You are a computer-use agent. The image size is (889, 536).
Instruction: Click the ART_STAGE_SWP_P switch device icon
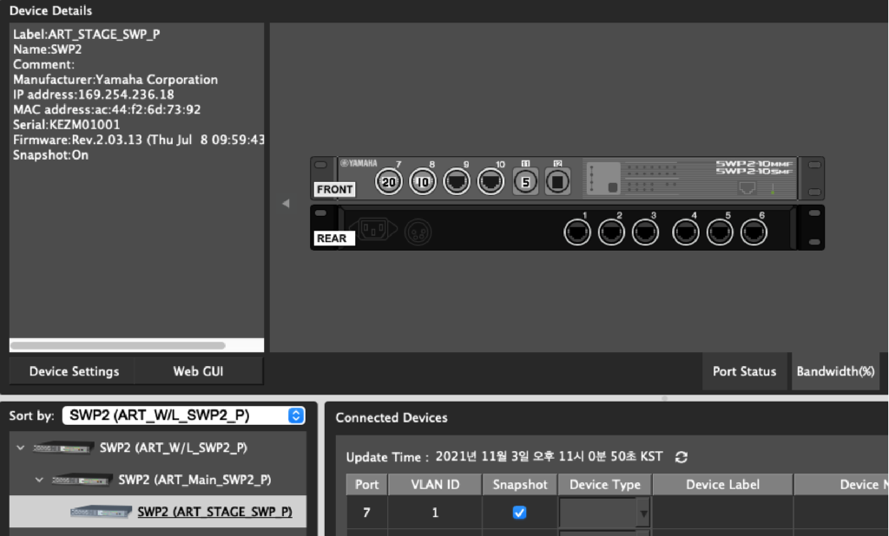click(101, 512)
